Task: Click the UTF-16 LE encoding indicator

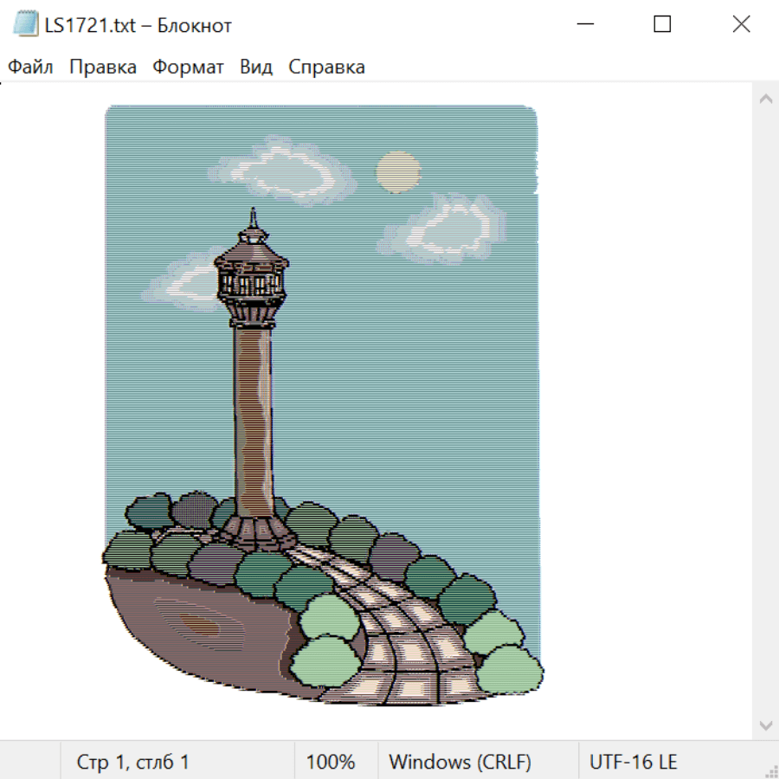Action: click(x=634, y=763)
